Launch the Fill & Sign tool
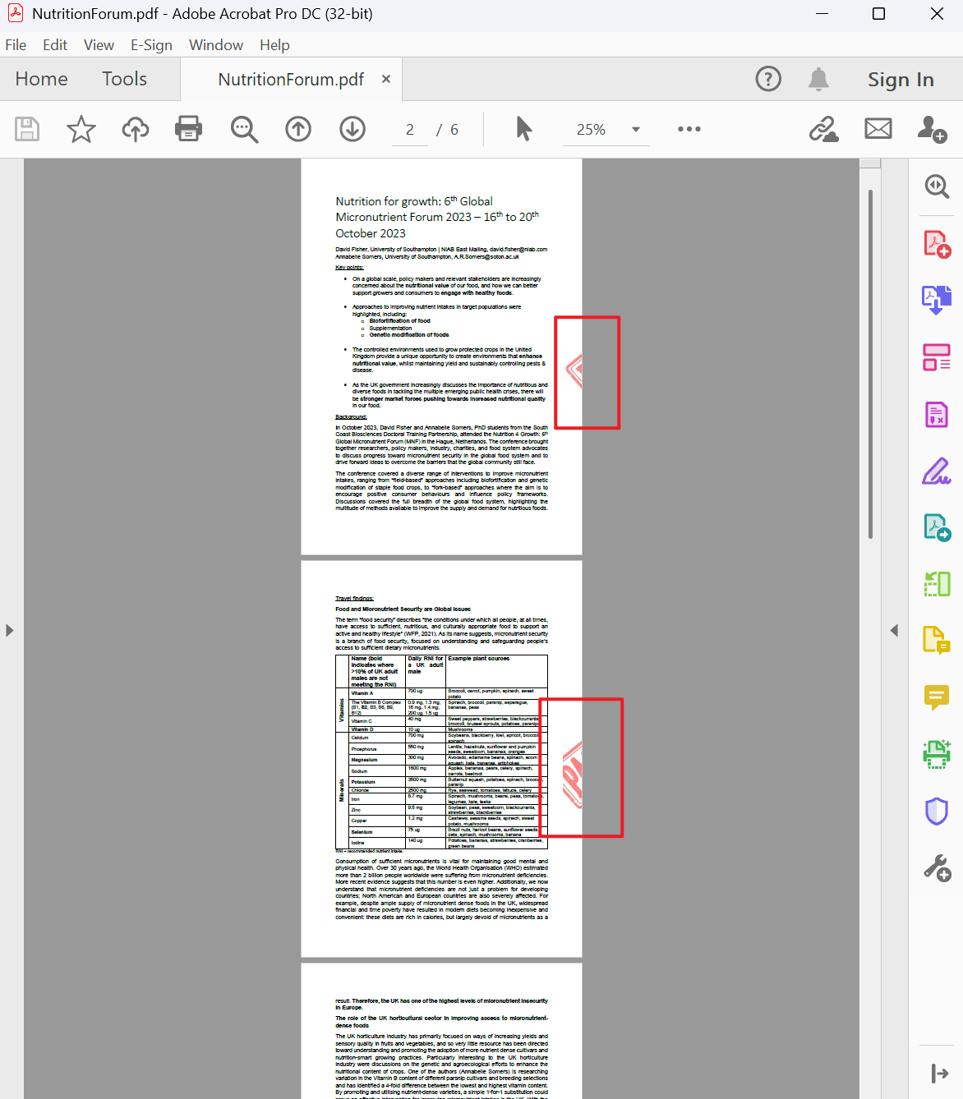The width and height of the screenshot is (963, 1099). click(937, 471)
